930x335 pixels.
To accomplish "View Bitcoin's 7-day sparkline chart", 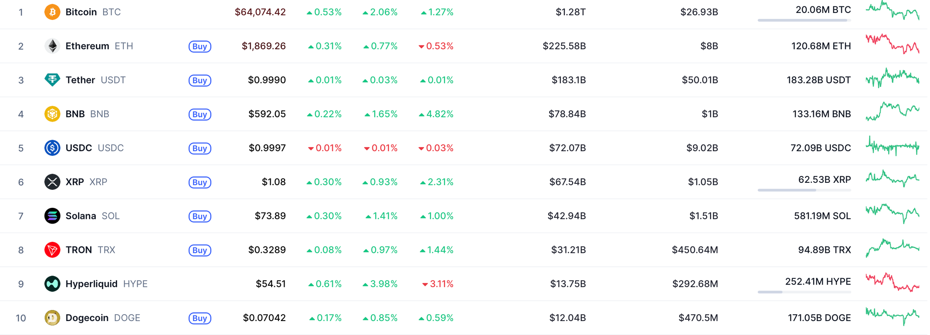I will pos(892,11).
